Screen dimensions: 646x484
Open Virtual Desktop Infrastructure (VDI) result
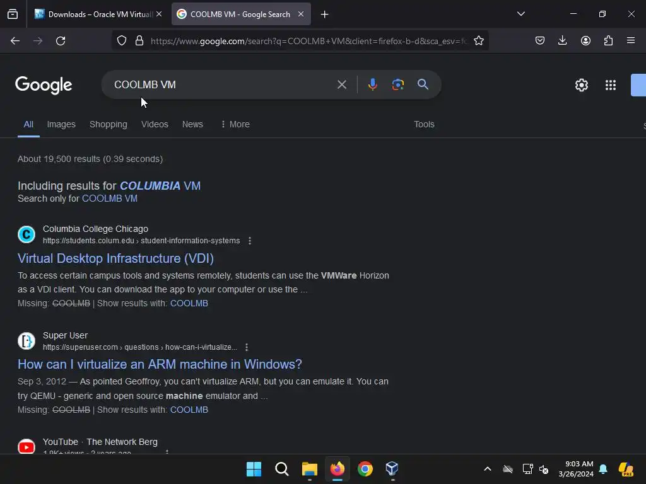point(116,258)
